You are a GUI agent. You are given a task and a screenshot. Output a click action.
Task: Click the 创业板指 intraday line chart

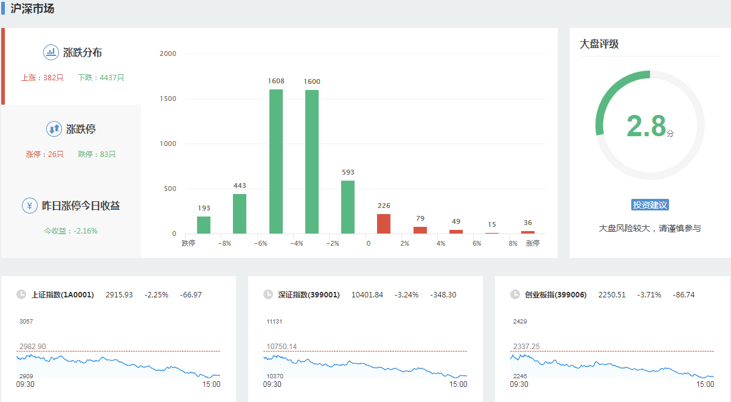coord(612,362)
